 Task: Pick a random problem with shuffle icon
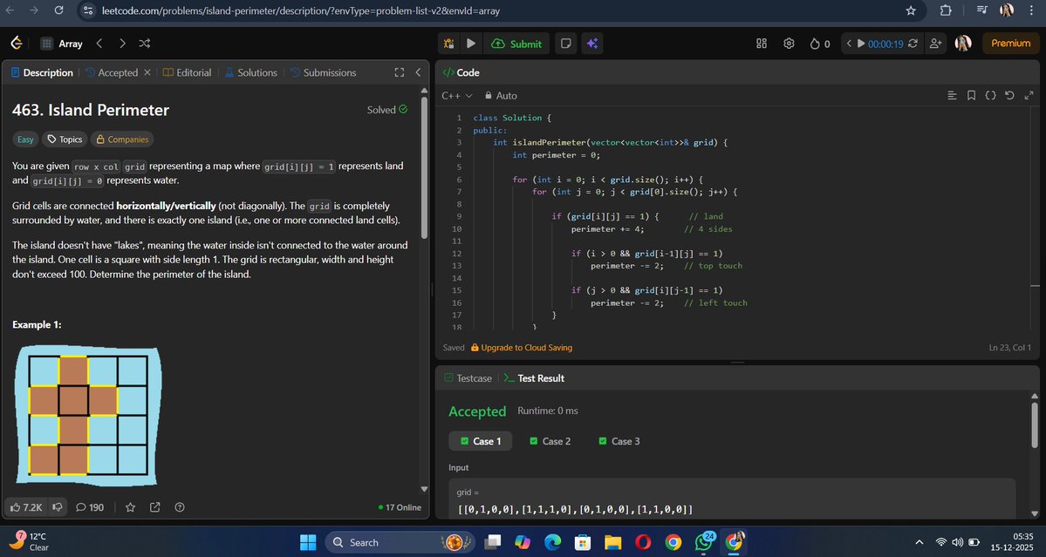click(144, 44)
